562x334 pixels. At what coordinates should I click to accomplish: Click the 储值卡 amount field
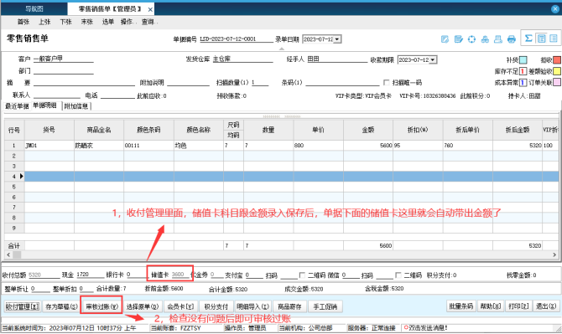[x=180, y=275]
